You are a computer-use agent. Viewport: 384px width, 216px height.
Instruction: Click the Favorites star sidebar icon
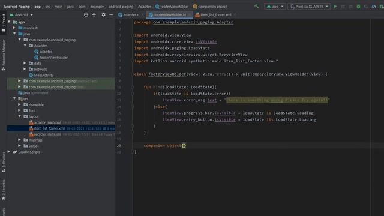click(x=4, y=198)
